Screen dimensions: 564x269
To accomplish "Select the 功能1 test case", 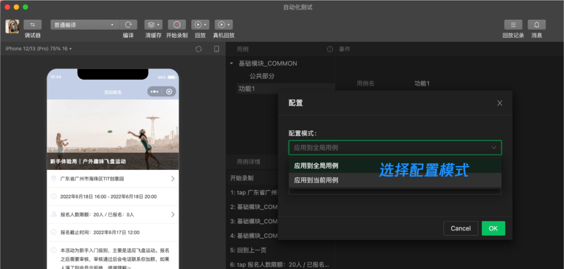I will tap(286, 88).
